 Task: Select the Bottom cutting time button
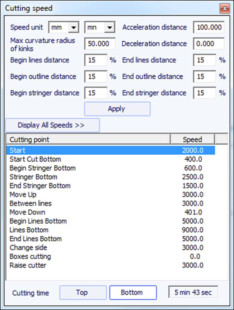[133, 292]
